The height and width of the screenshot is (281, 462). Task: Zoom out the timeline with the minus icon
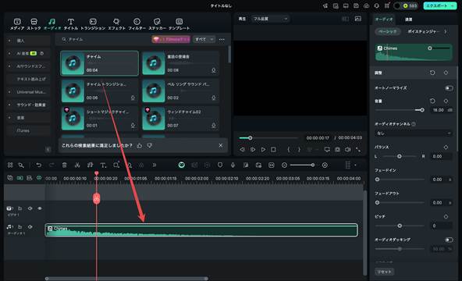pos(284,165)
